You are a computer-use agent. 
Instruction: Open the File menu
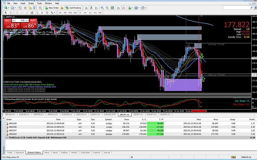pyautogui.click(x=9, y=3)
